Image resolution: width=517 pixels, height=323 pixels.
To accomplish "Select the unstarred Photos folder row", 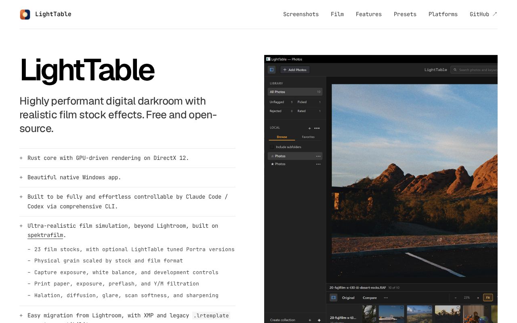I will pos(295,156).
